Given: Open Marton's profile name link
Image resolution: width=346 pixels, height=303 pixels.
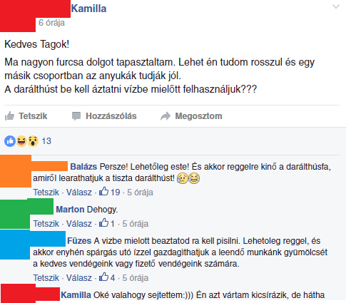Looking at the screenshot, I should click(x=70, y=210).
